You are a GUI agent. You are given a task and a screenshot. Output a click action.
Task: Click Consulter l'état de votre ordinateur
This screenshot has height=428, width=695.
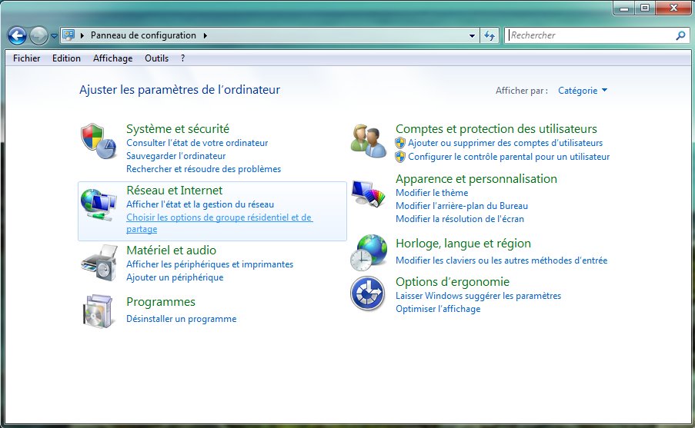[197, 143]
